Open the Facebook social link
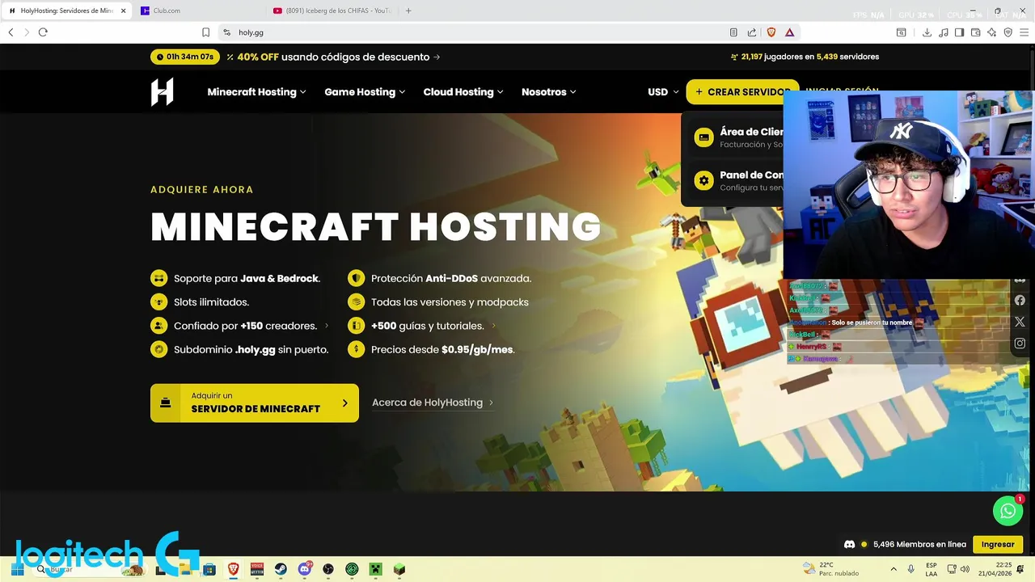 click(1020, 300)
